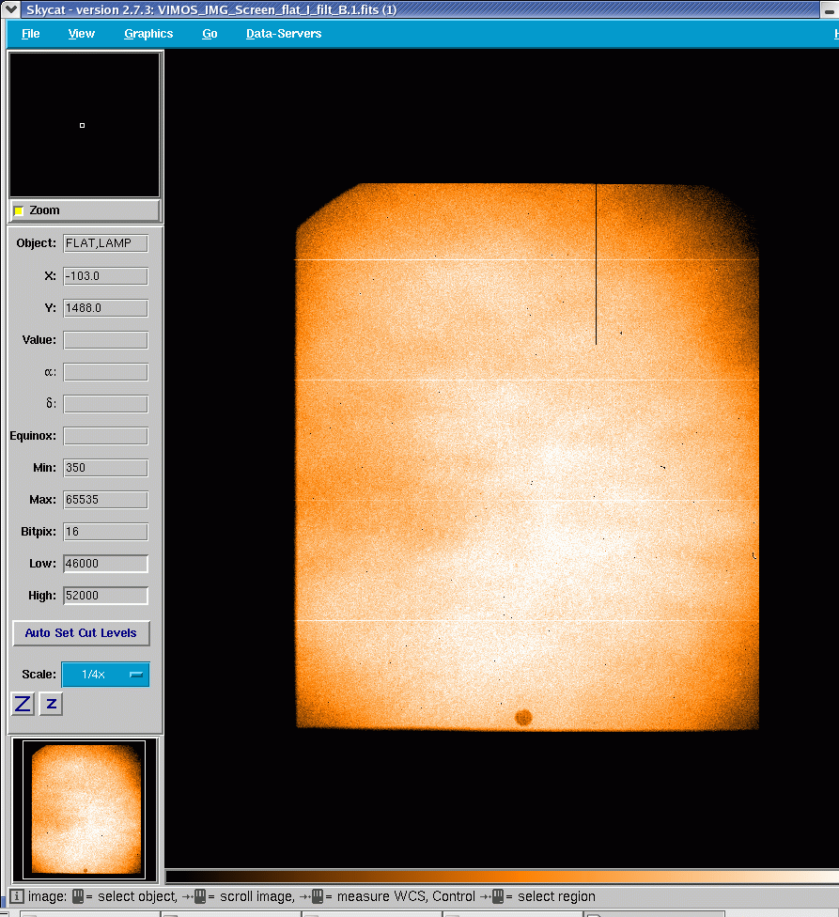The height and width of the screenshot is (917, 839).
Task: Click the info icon in the status bar
Action: coord(16,896)
